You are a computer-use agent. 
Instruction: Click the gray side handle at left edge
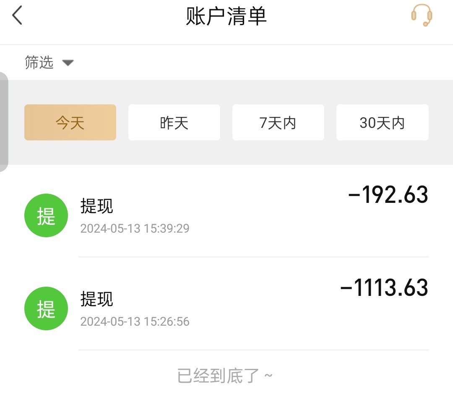click(x=4, y=122)
